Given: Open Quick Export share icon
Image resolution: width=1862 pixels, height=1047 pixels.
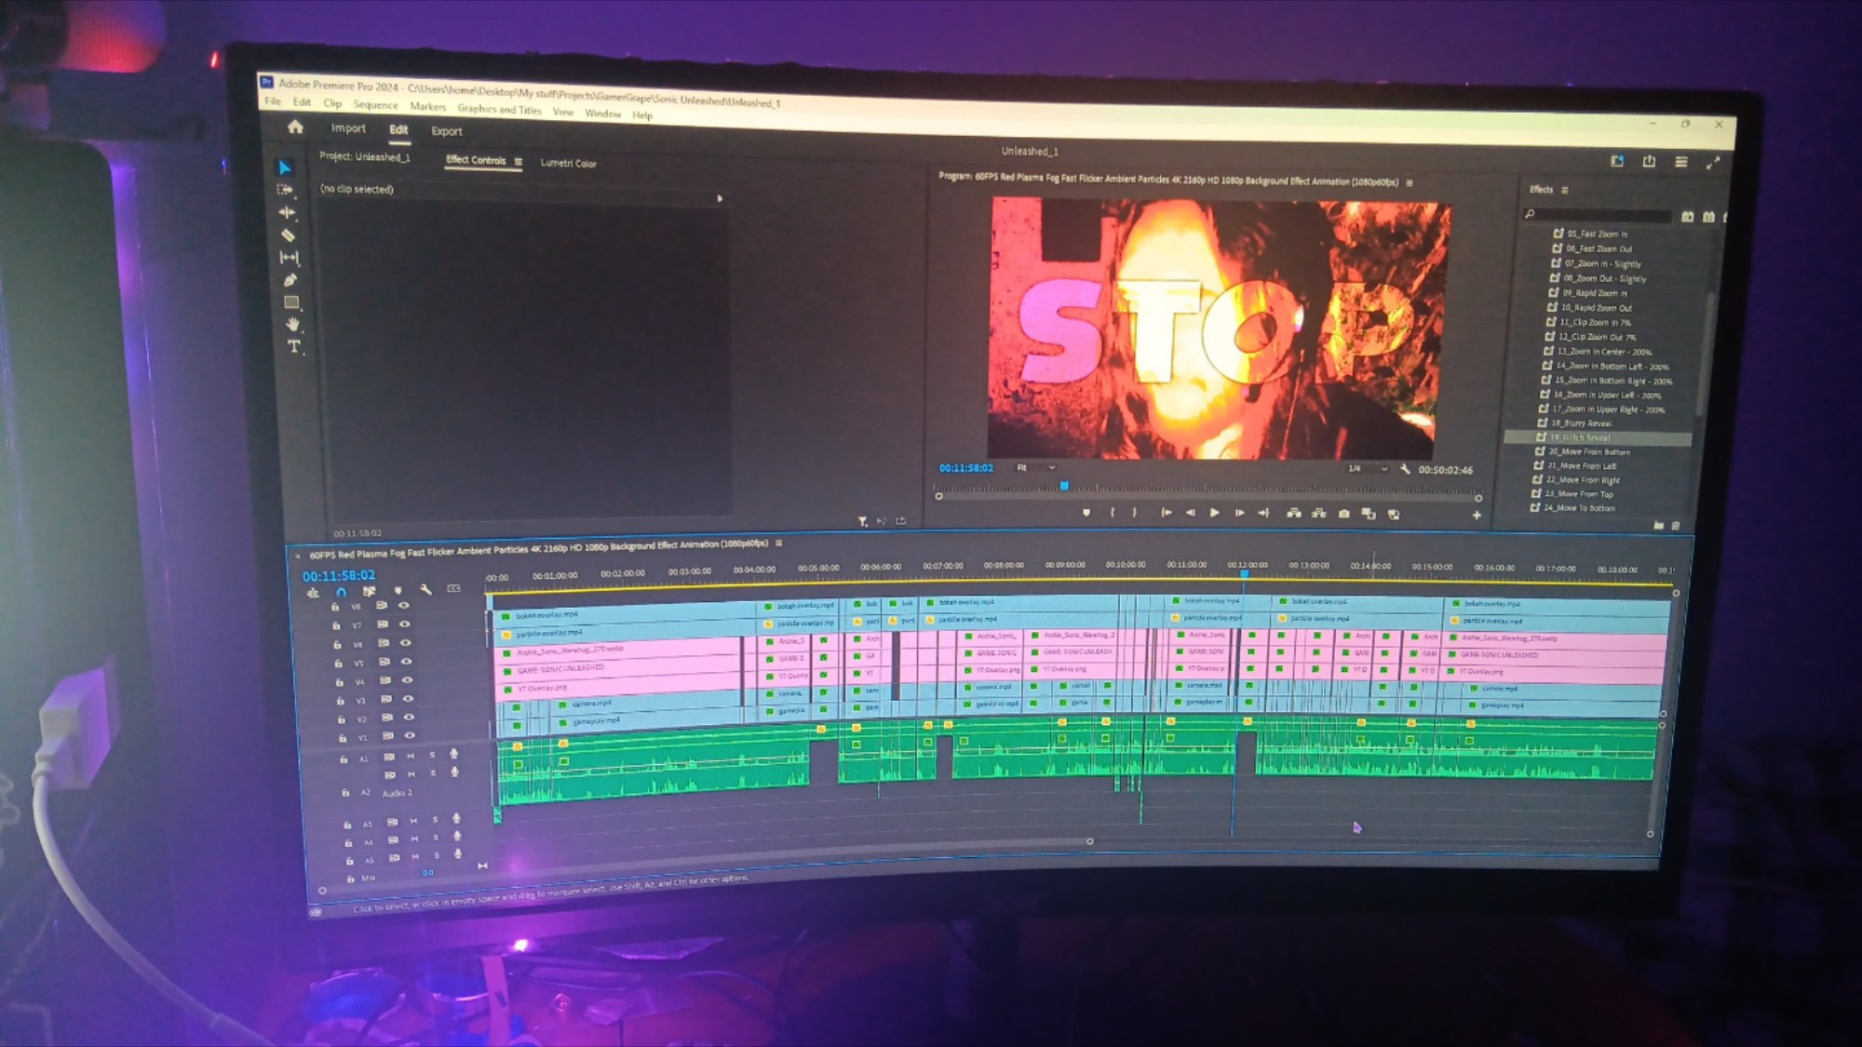Looking at the screenshot, I should (1649, 161).
